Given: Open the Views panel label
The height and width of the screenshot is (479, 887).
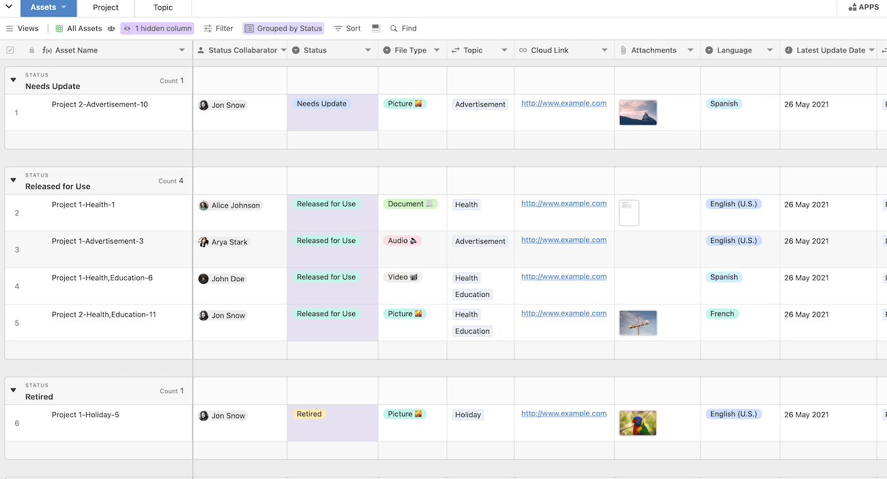Looking at the screenshot, I should click(x=28, y=29).
